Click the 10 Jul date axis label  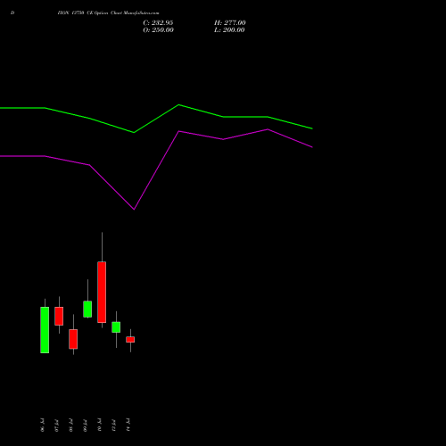(x=99, y=425)
